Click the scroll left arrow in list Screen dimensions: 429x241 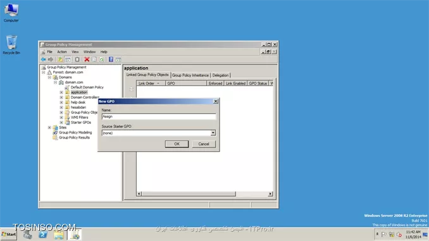click(139, 194)
